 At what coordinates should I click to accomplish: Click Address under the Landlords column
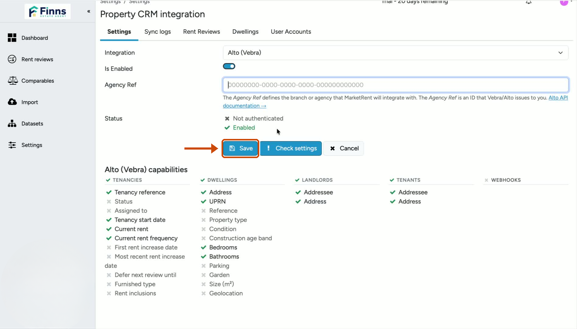315,201
